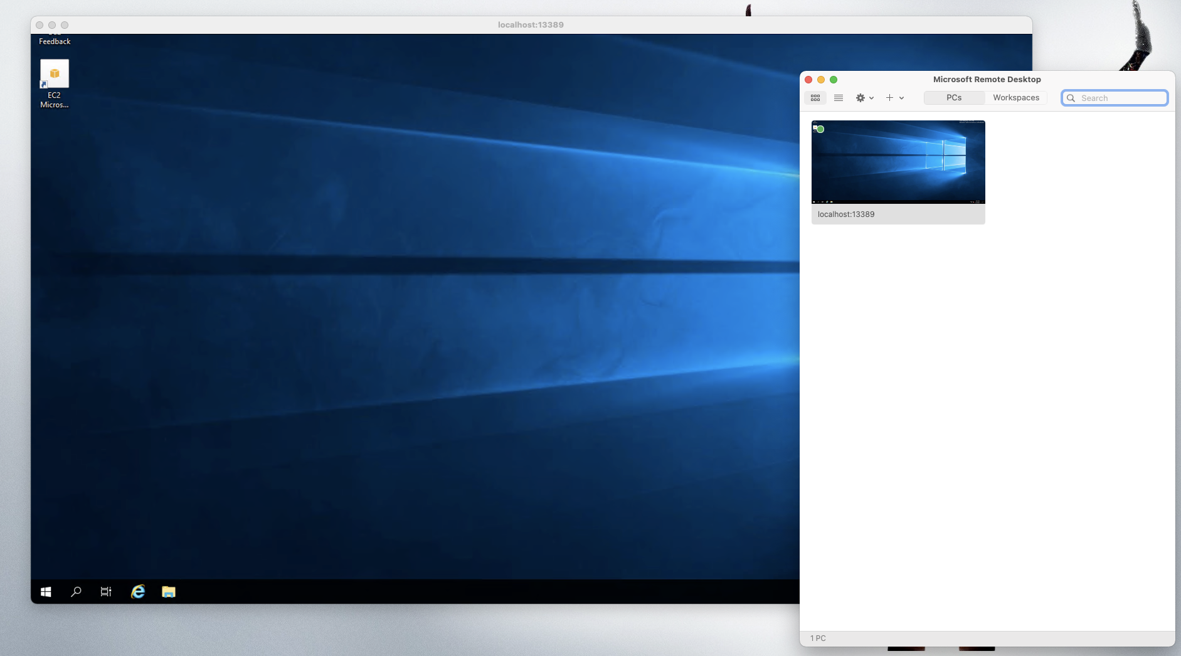Select the Feedback desktop shortcut label
This screenshot has width=1181, height=656.
(55, 41)
